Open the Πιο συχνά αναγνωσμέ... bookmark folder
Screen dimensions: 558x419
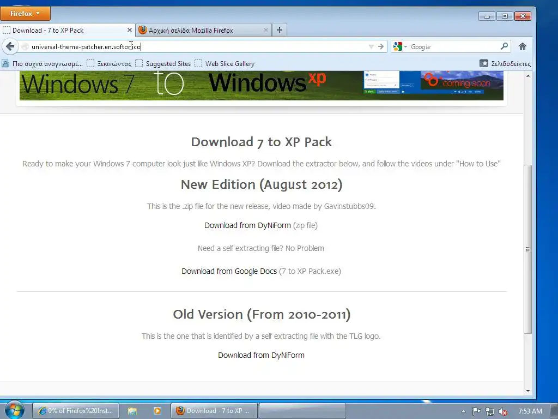coord(42,64)
